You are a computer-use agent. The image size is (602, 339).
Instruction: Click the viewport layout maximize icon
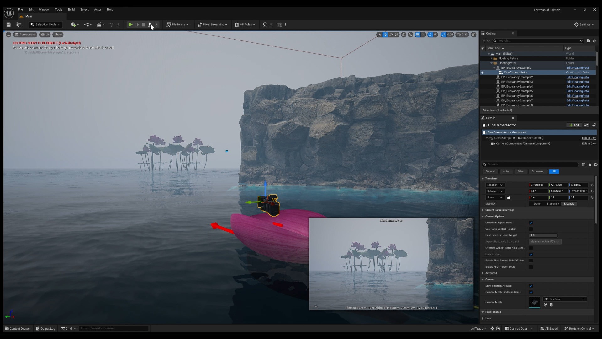click(x=474, y=35)
